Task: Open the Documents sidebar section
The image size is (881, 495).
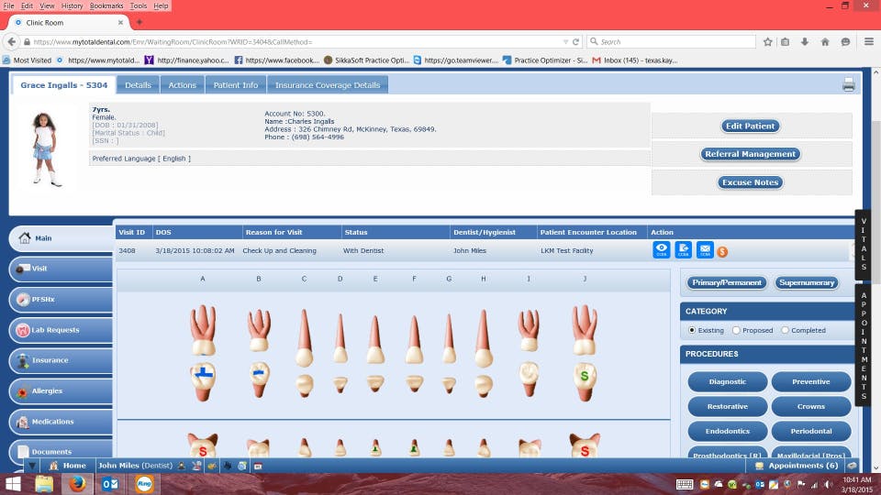Action: coord(61,451)
